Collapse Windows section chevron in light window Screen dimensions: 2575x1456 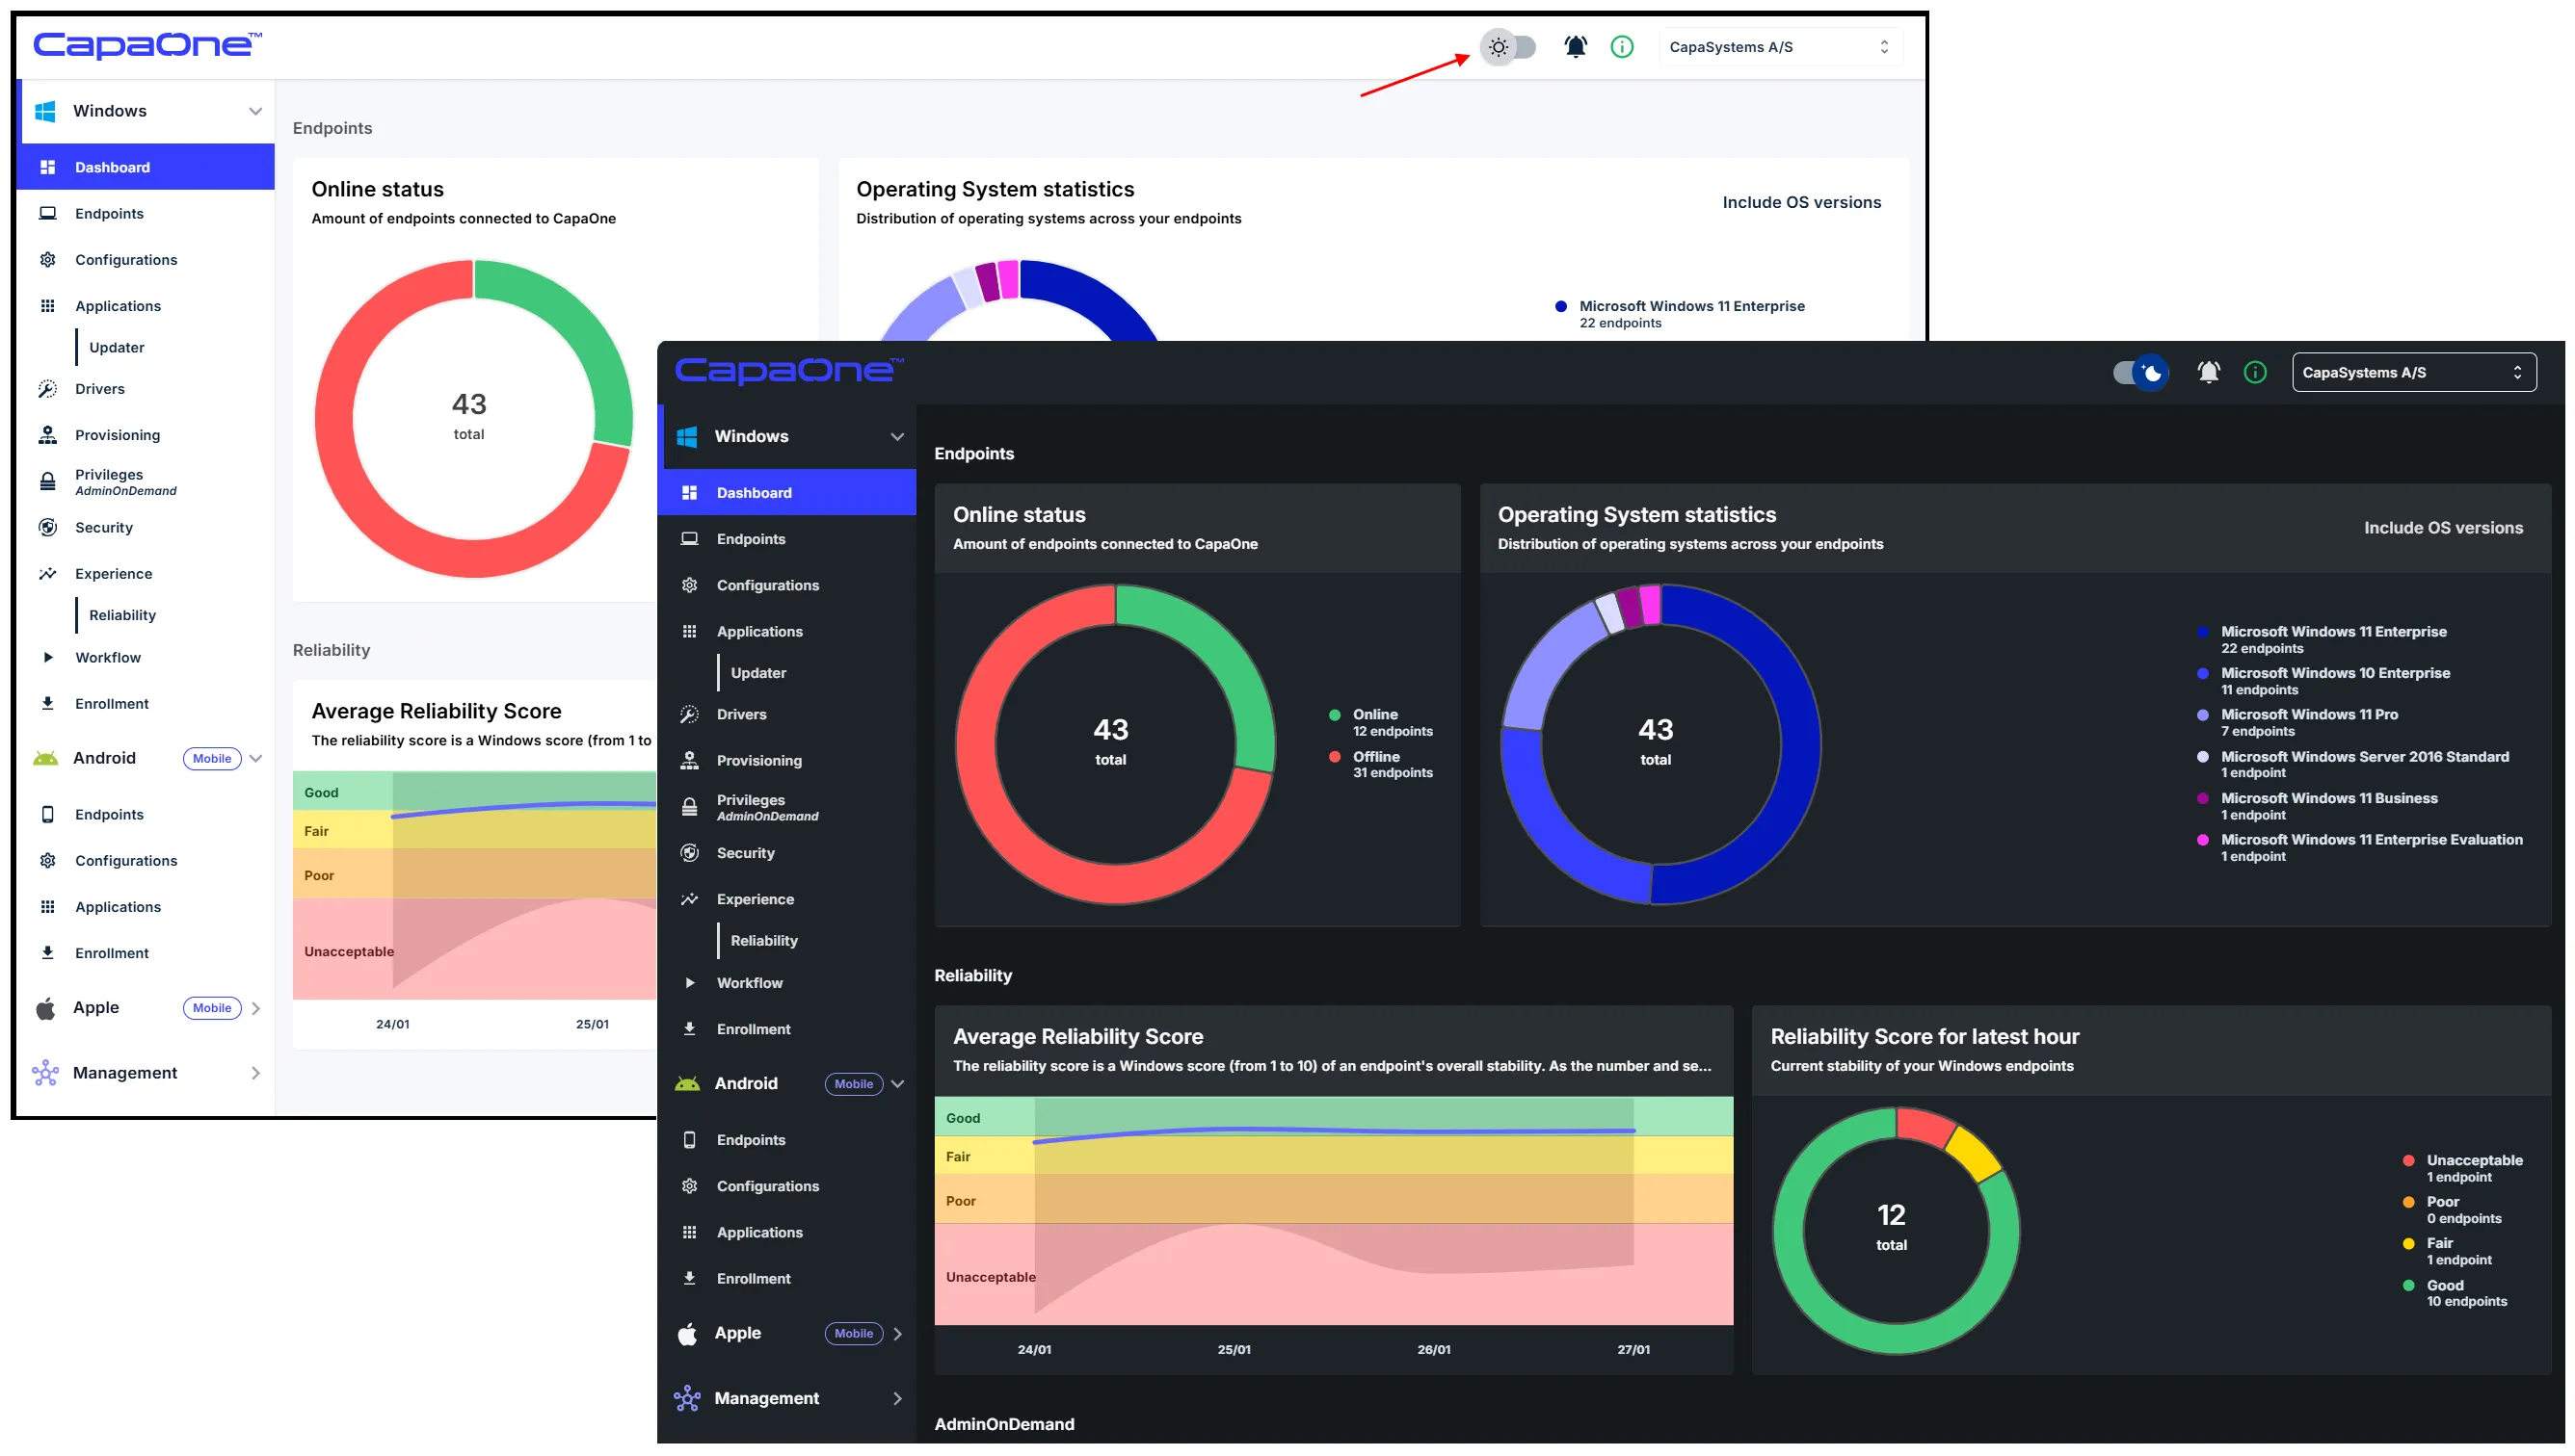point(255,111)
